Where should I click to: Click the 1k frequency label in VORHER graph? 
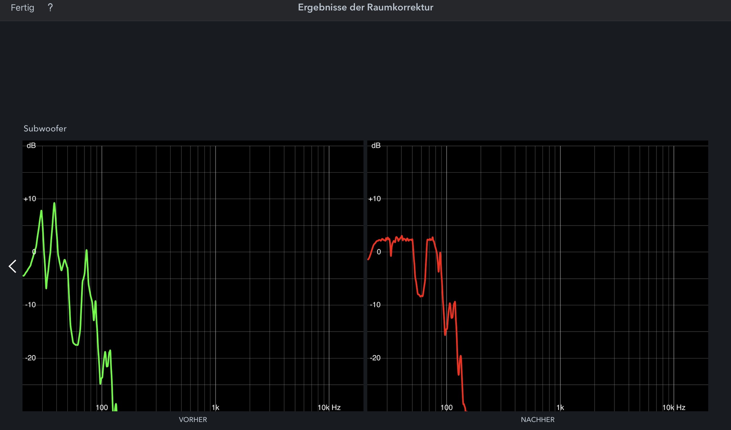tap(215, 408)
